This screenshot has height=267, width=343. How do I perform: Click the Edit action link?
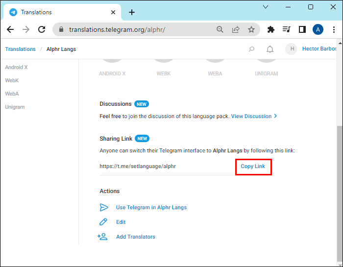click(121, 222)
